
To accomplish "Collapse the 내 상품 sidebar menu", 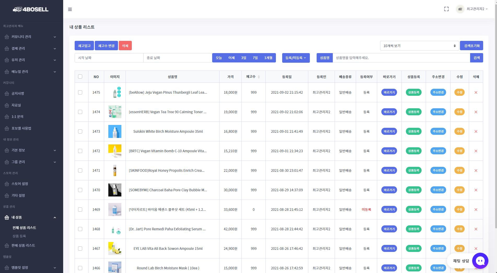I will click(x=31, y=217).
